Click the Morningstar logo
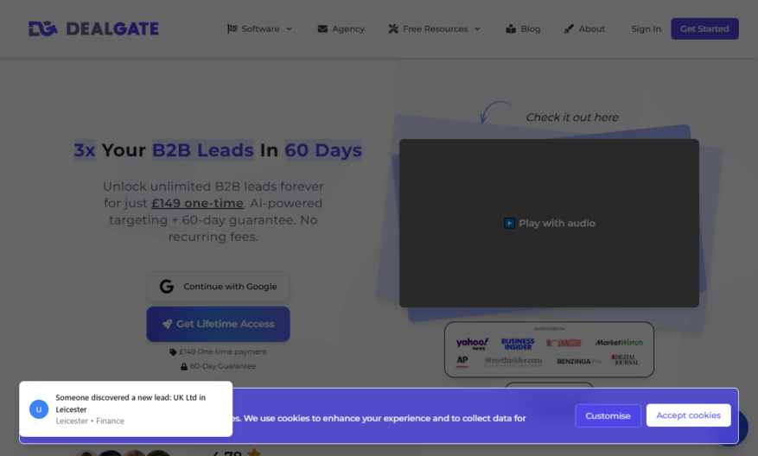This screenshot has height=456, width=758. (564, 343)
